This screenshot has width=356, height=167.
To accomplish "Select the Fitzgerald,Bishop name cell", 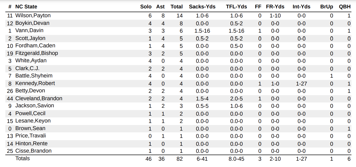I will tap(37, 53).
